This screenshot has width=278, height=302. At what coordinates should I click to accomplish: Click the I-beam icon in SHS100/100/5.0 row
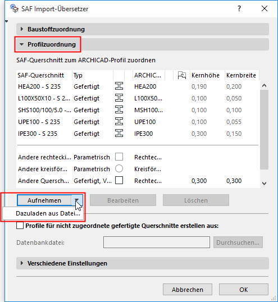[x=119, y=109]
